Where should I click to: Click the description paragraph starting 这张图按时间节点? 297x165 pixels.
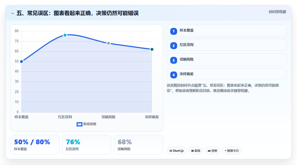[223, 88]
